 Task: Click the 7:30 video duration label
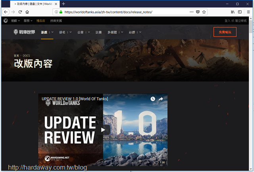(x=162, y=163)
